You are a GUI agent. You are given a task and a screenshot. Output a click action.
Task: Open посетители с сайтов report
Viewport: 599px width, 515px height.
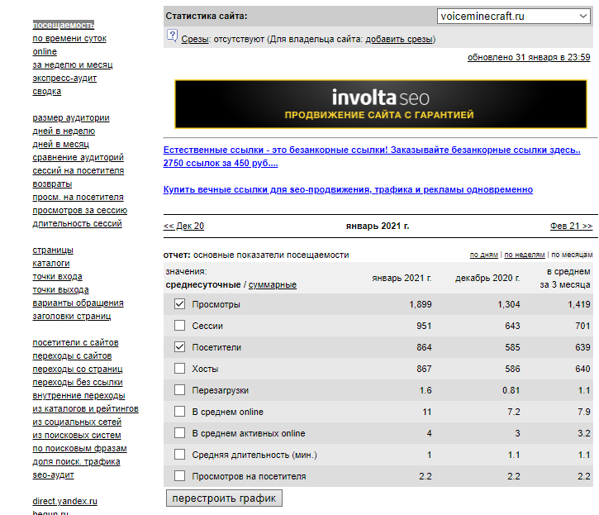coord(76,342)
